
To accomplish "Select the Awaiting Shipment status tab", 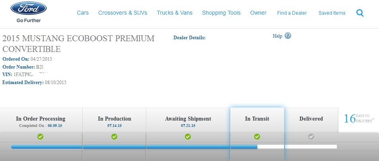I will coord(188,120).
